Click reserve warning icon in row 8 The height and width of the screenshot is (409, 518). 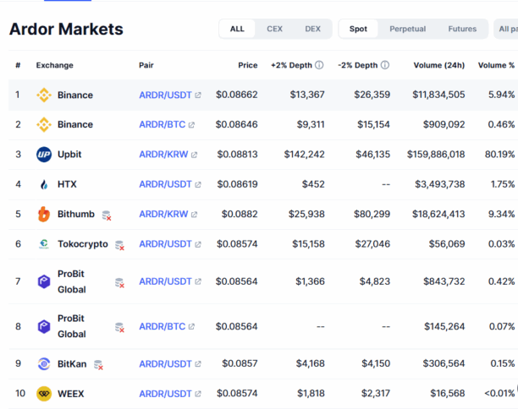click(x=119, y=328)
